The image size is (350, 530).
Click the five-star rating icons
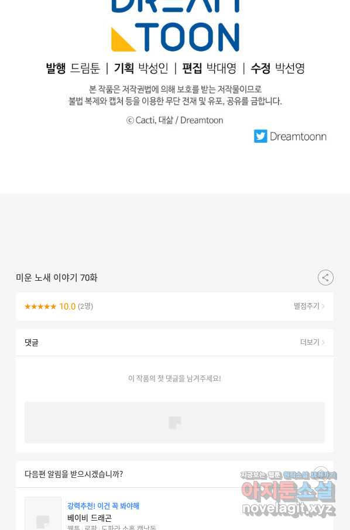(x=40, y=307)
